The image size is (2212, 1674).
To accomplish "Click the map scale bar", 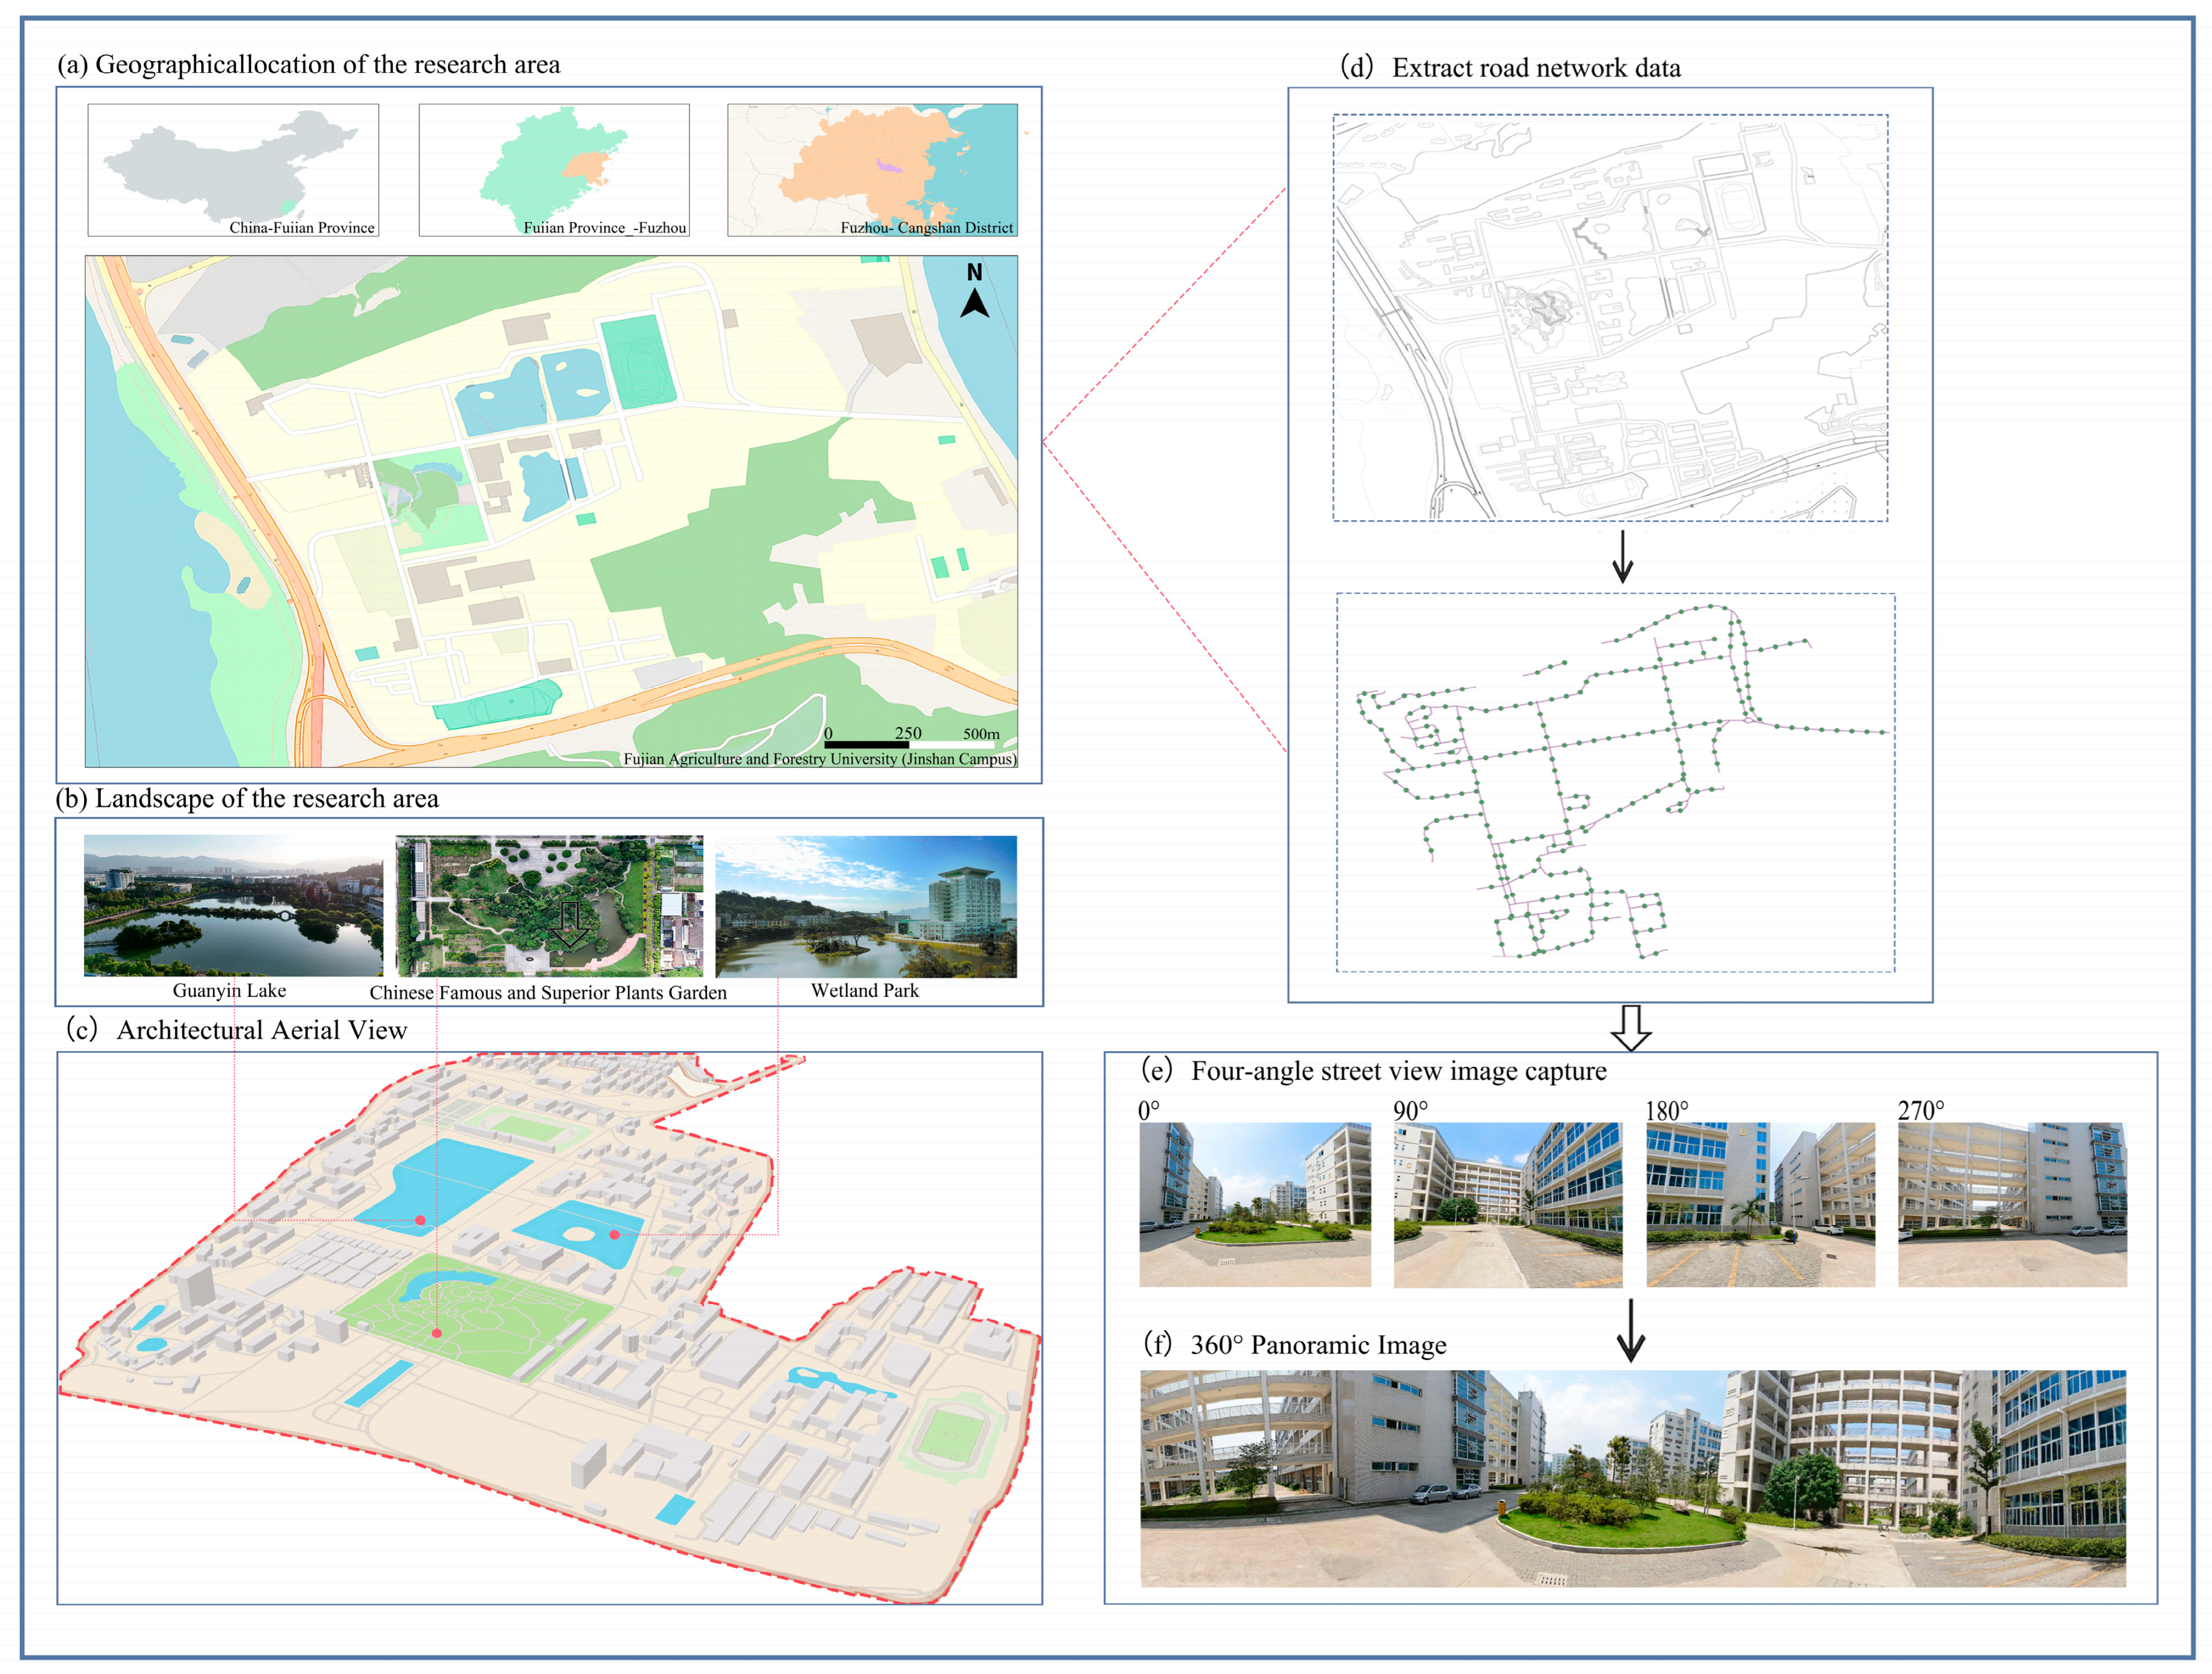I will pyautogui.click(x=912, y=738).
